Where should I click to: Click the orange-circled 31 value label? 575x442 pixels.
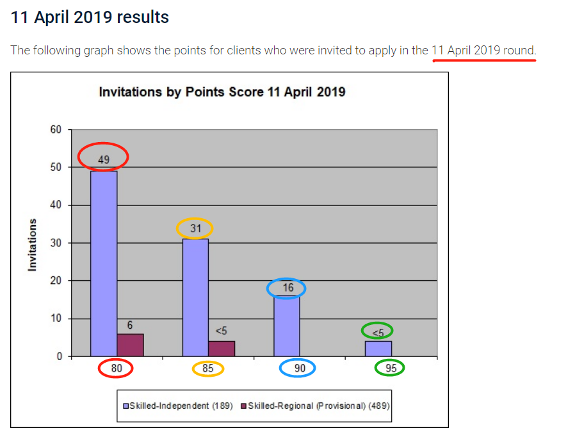[x=195, y=228]
